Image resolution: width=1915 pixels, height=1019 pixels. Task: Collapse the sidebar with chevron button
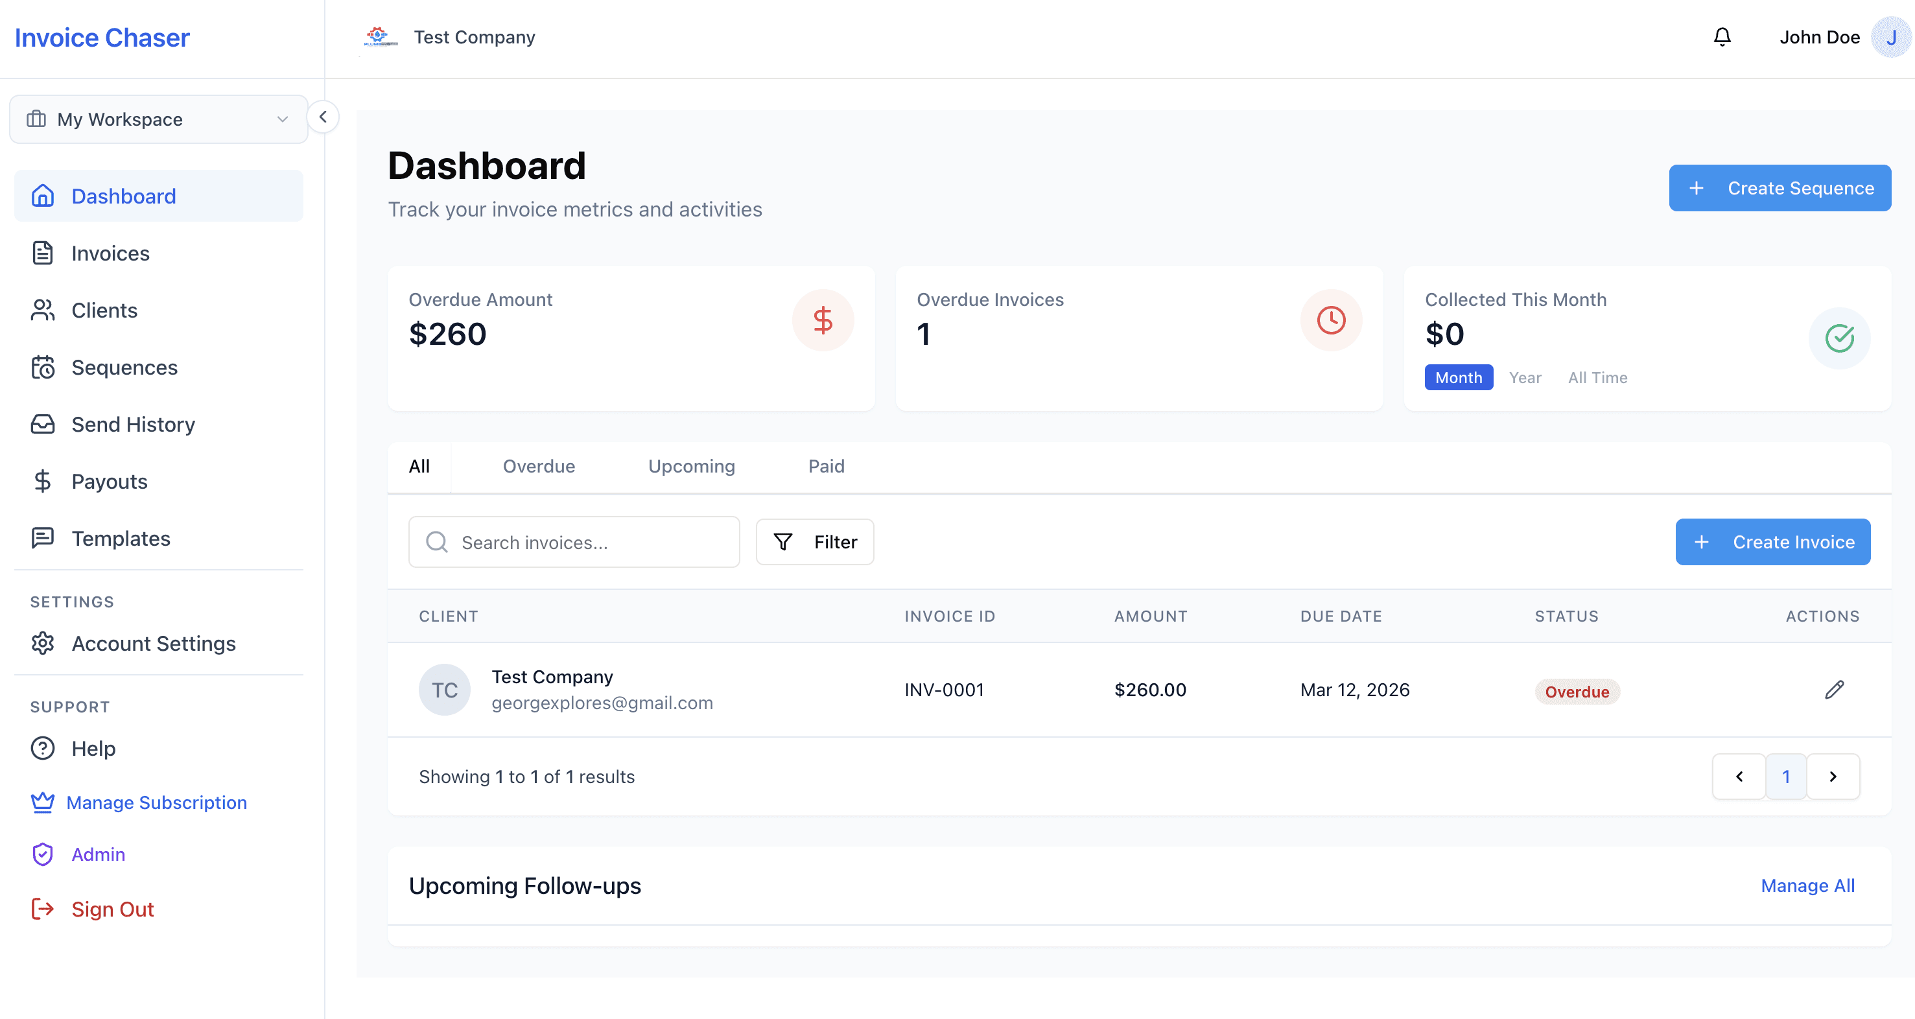(323, 117)
